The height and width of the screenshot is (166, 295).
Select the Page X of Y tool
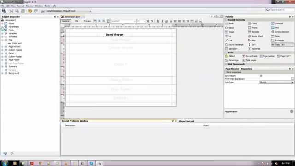[x=284, y=56]
